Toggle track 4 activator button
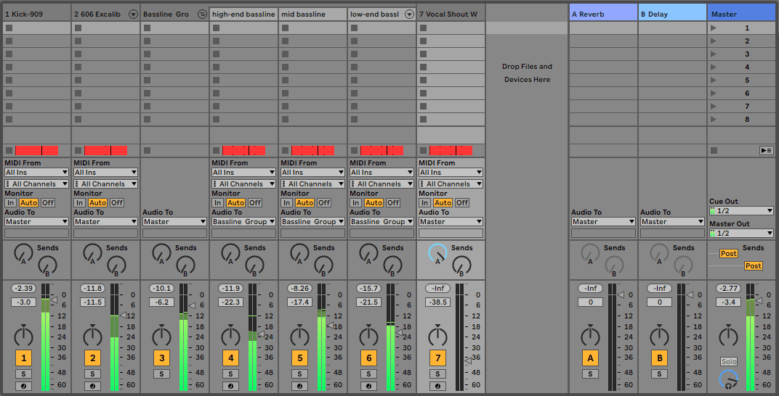The image size is (779, 396). (230, 358)
